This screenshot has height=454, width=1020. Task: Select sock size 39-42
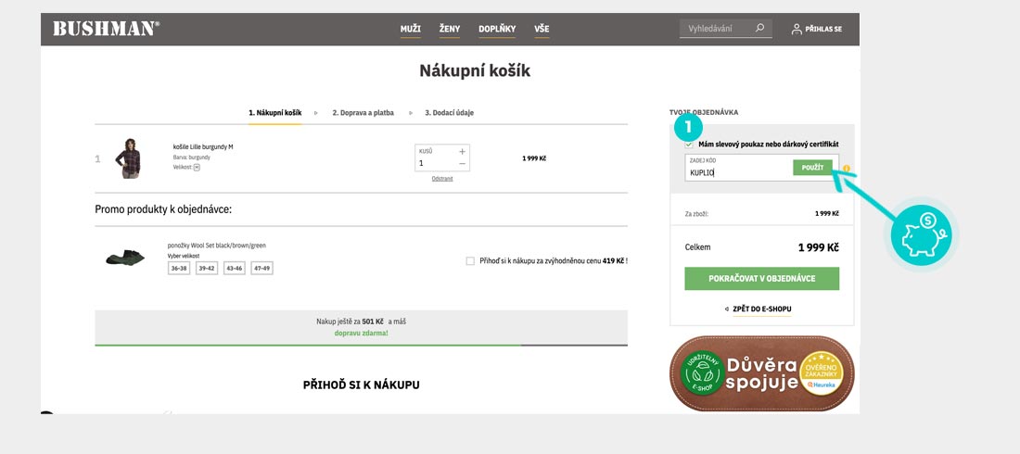[x=207, y=268]
